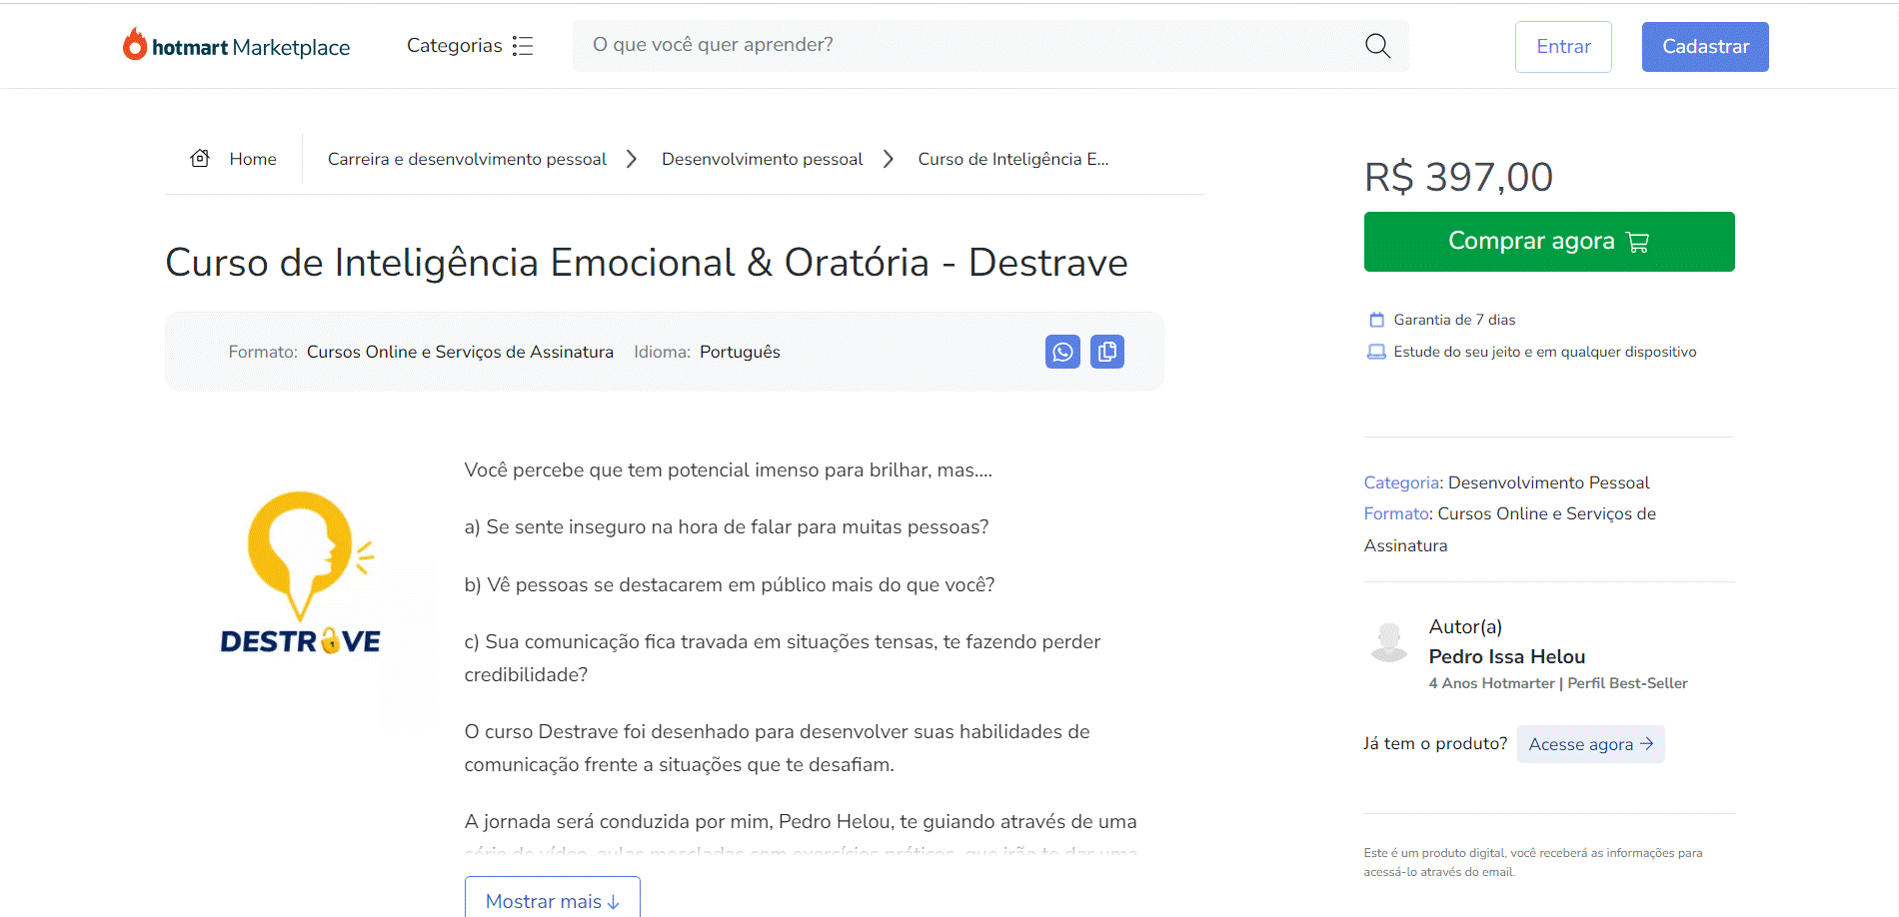
Task: Click the 'Comprar agora' button
Action: coord(1549,242)
